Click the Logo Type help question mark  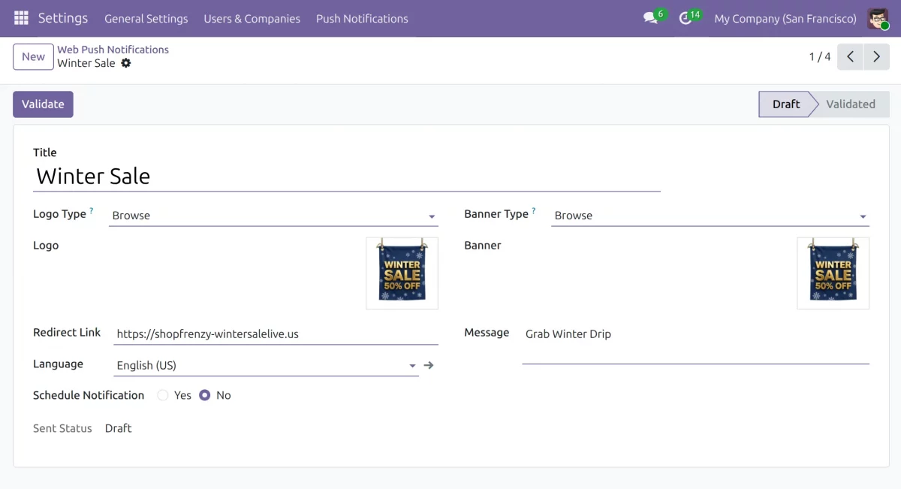(92, 211)
